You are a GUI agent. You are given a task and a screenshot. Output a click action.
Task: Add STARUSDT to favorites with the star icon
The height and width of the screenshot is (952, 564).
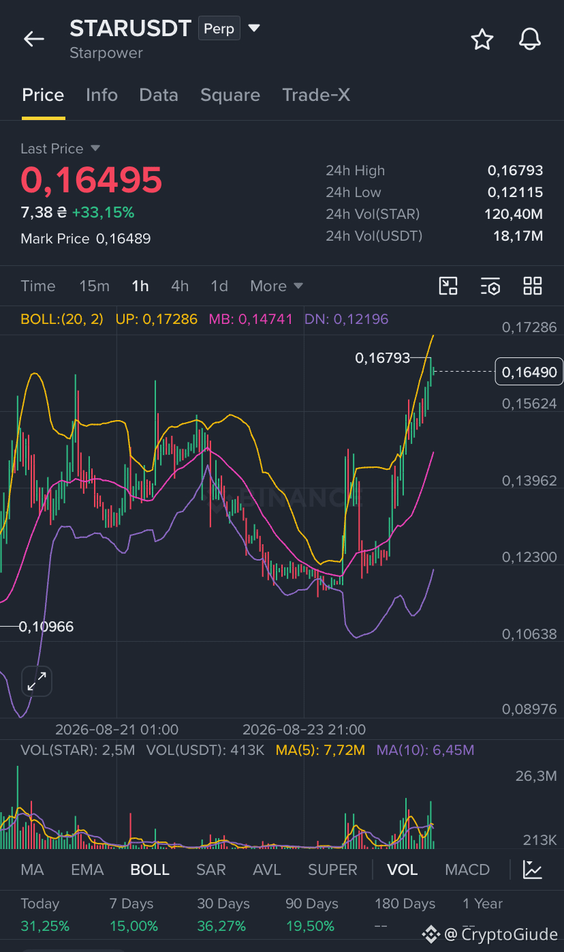tap(482, 40)
